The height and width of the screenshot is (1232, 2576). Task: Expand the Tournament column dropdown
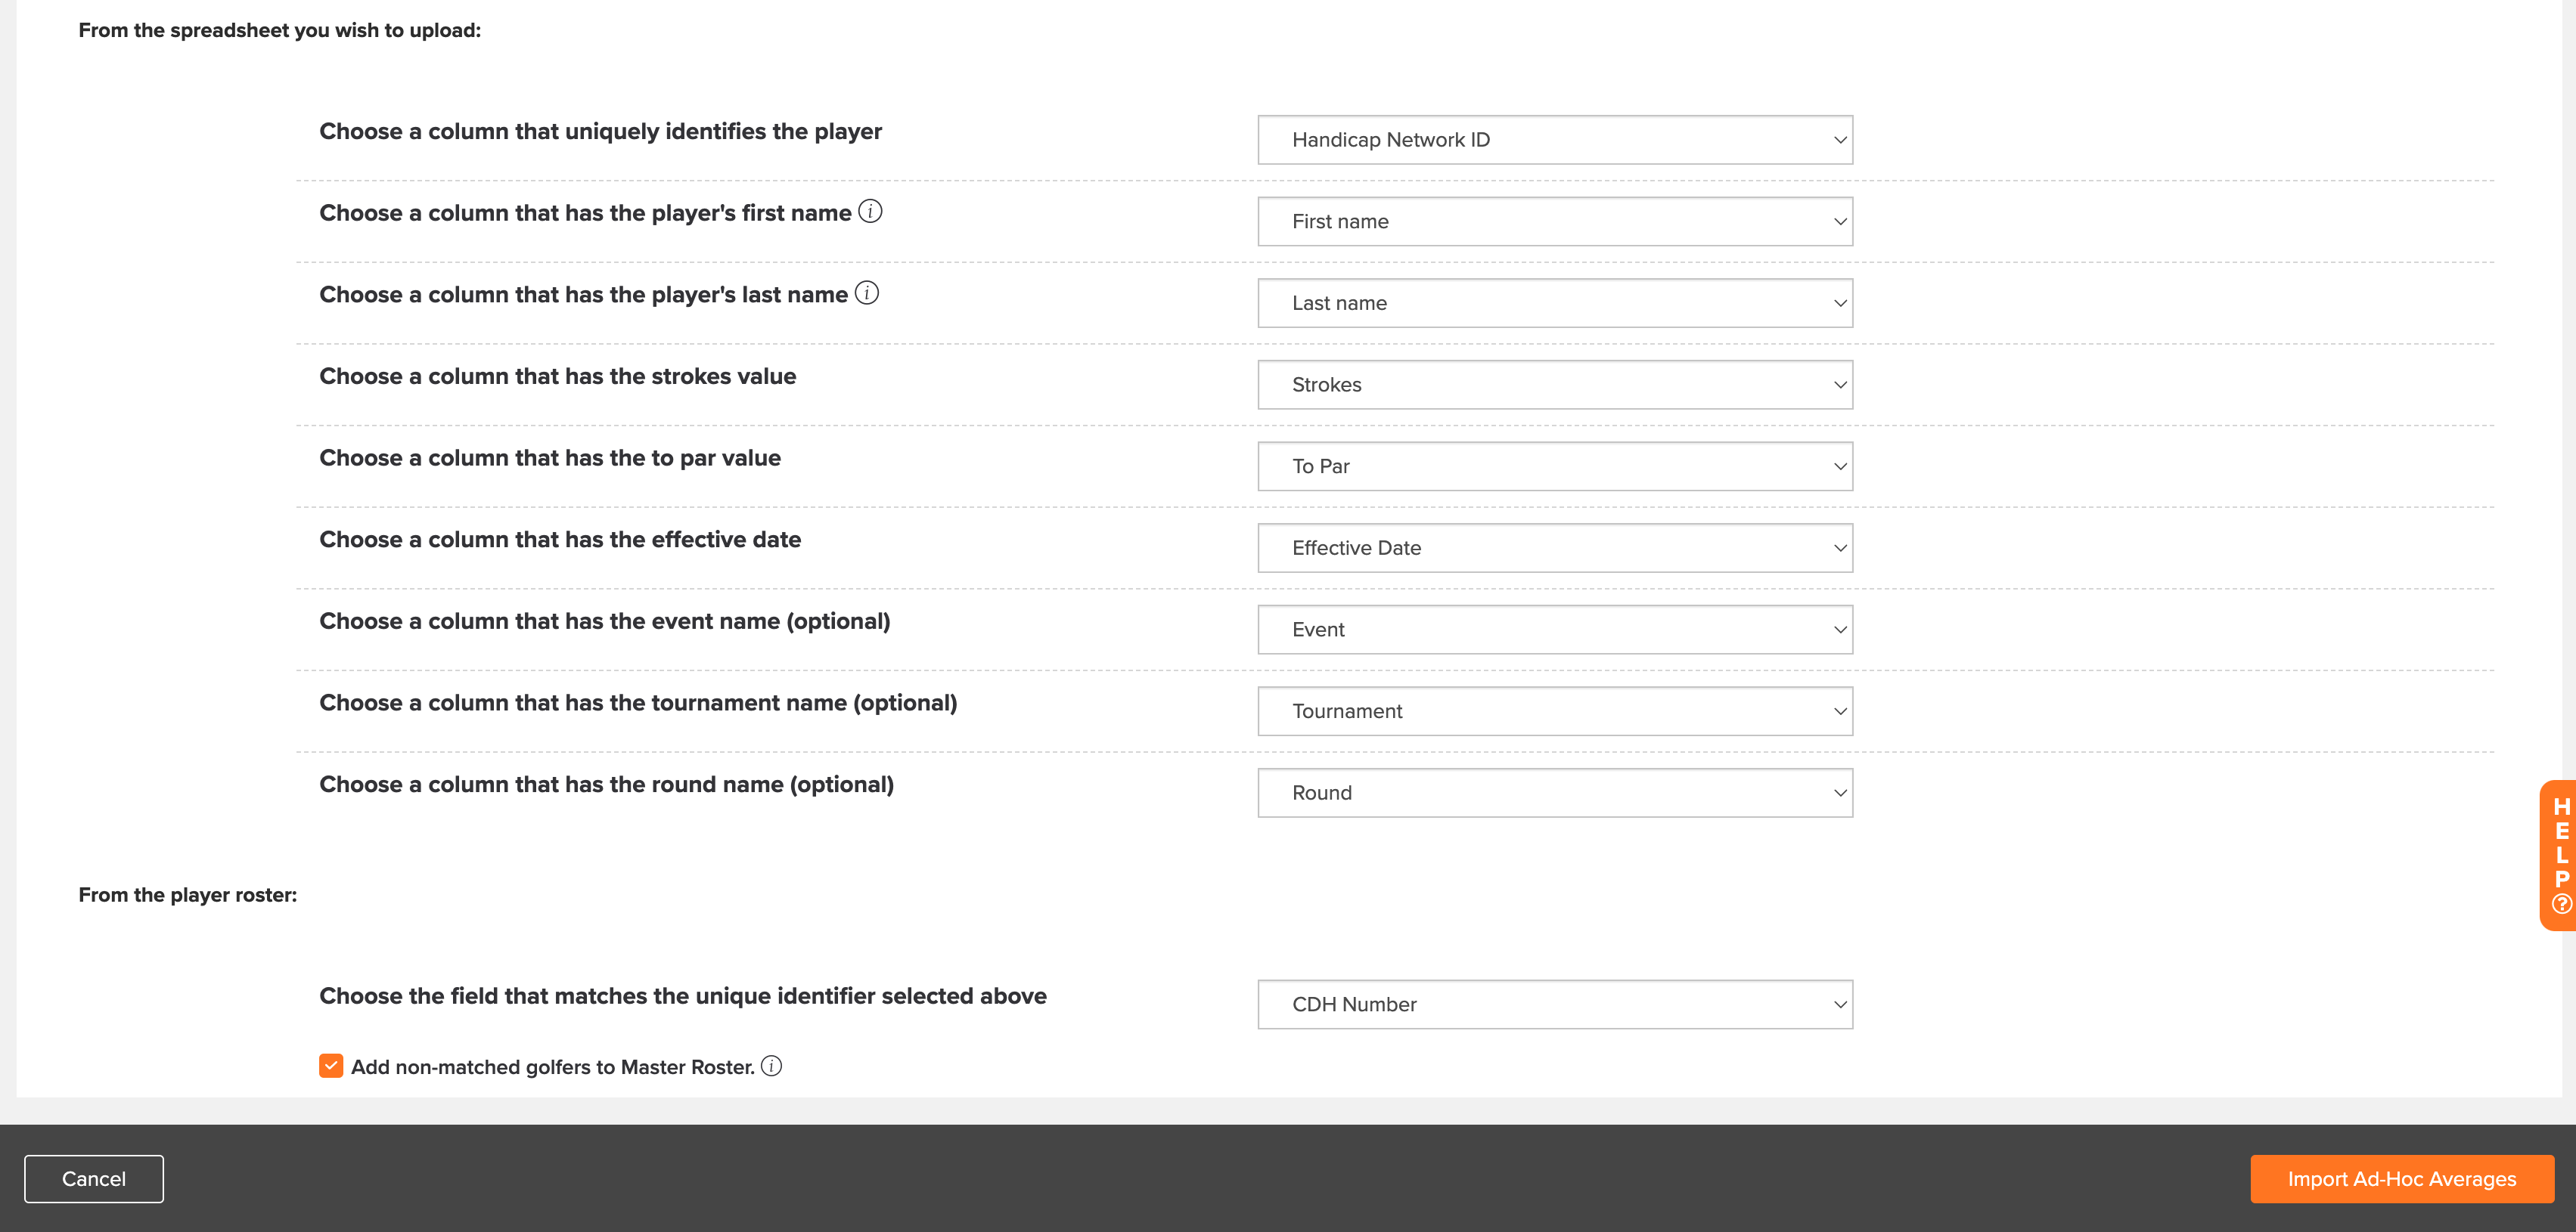click(1555, 711)
